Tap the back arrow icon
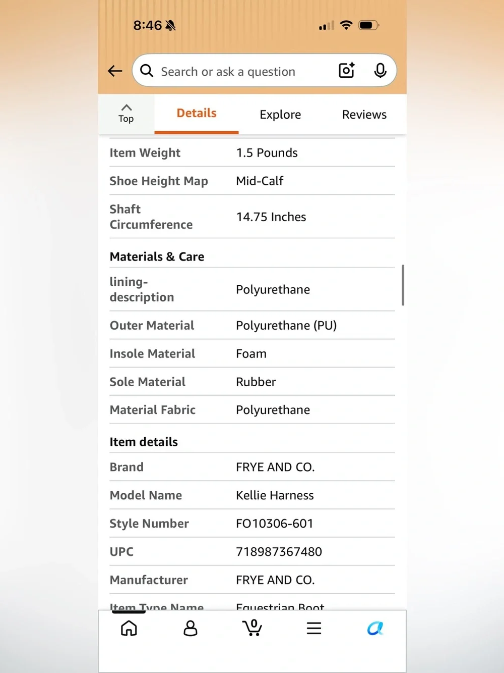The height and width of the screenshot is (673, 504). coord(115,71)
